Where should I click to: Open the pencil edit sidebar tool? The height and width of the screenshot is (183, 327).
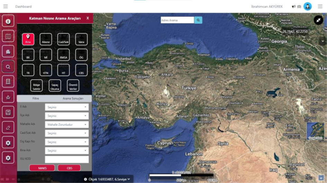click(x=8, y=127)
